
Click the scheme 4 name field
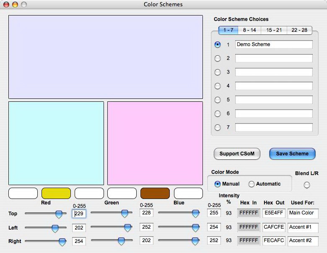pos(274,86)
